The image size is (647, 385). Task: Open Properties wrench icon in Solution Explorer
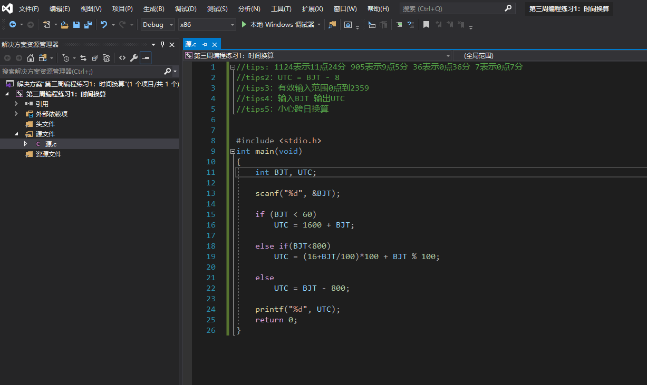tap(134, 58)
